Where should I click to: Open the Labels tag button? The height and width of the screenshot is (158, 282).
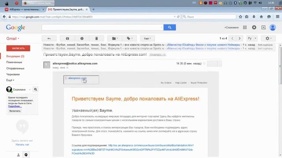click(x=130, y=39)
